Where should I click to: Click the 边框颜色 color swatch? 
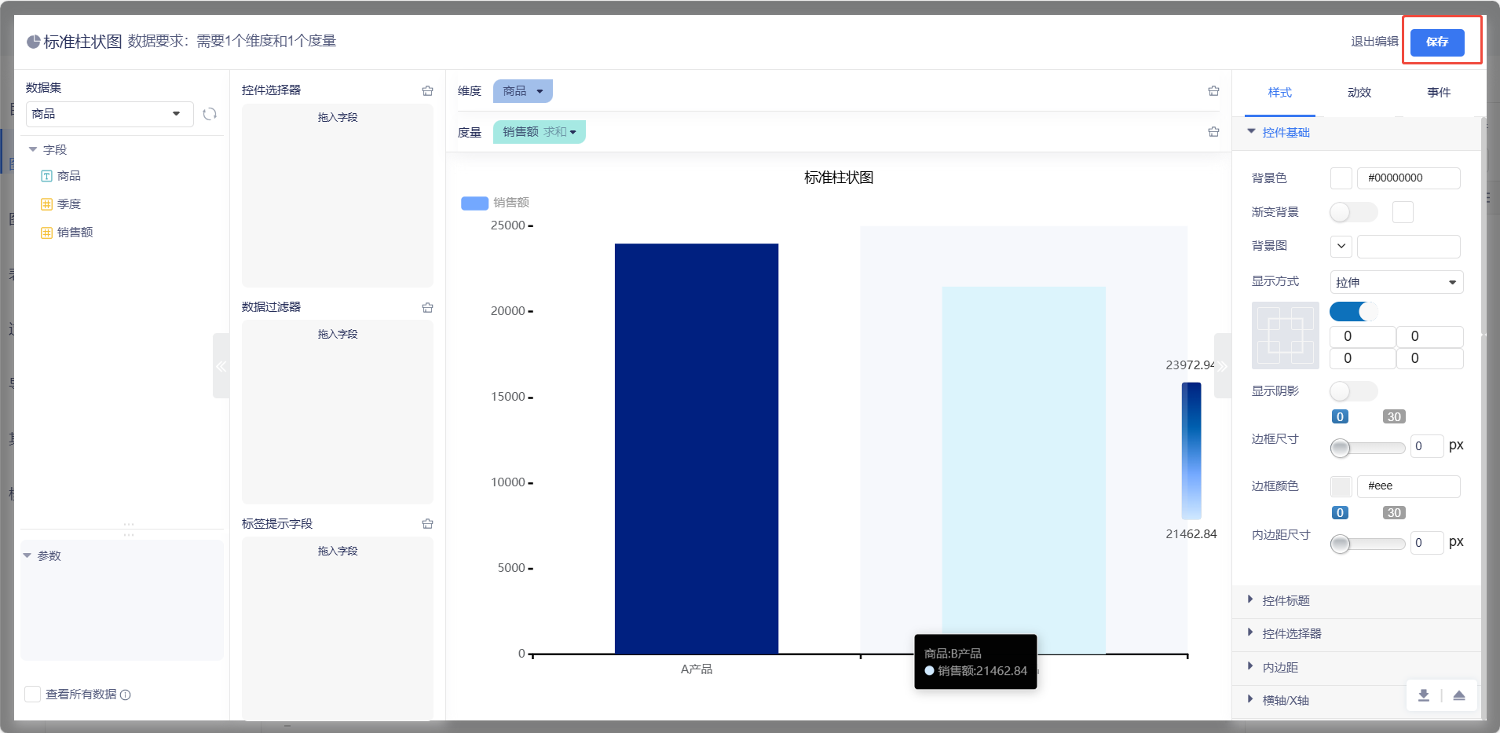click(x=1341, y=486)
